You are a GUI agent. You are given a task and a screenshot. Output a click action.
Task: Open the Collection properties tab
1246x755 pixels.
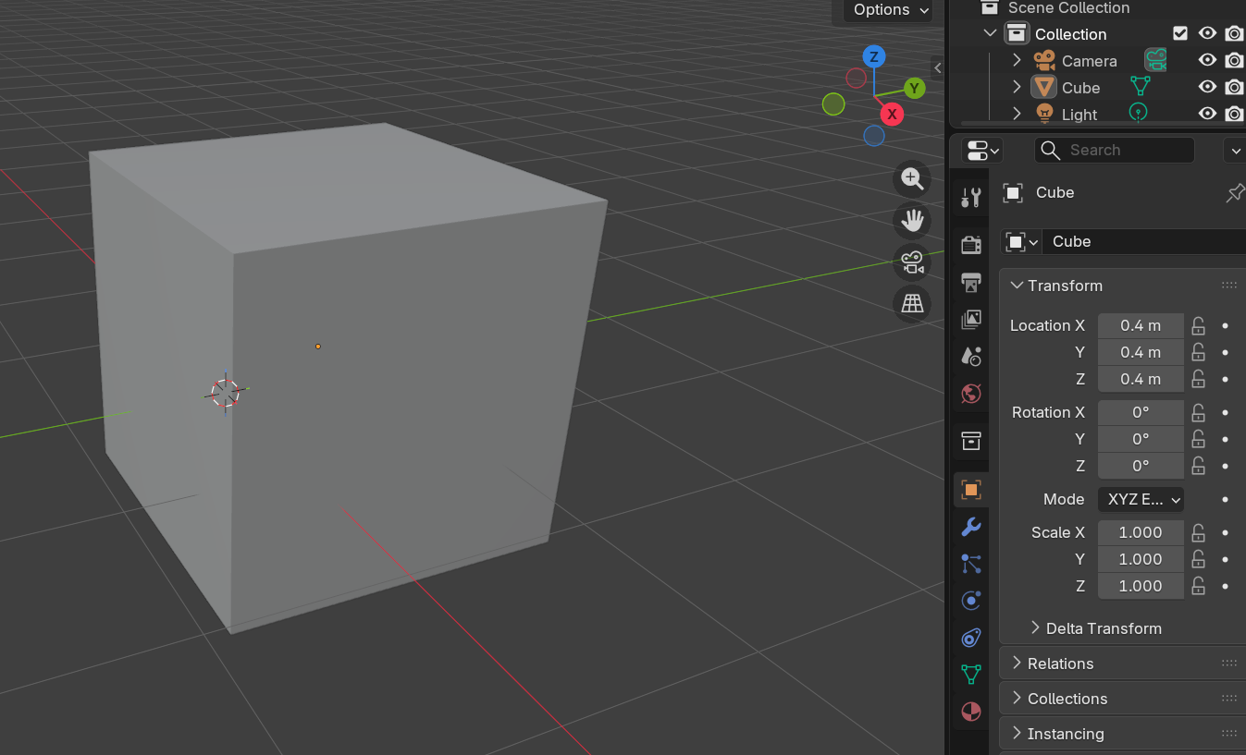pos(970,441)
